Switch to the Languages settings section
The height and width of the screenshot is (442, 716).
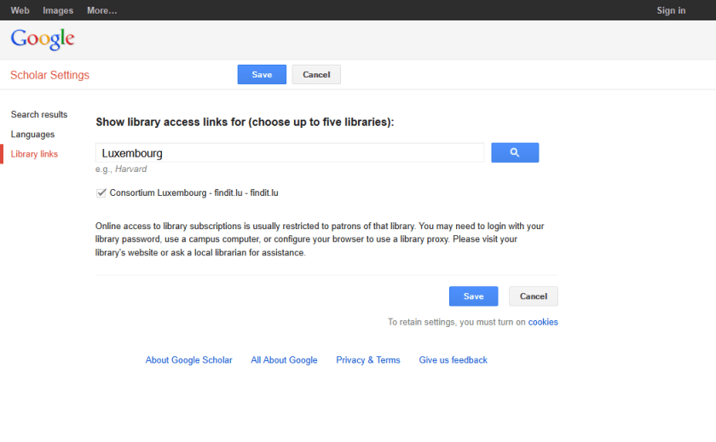tap(32, 135)
